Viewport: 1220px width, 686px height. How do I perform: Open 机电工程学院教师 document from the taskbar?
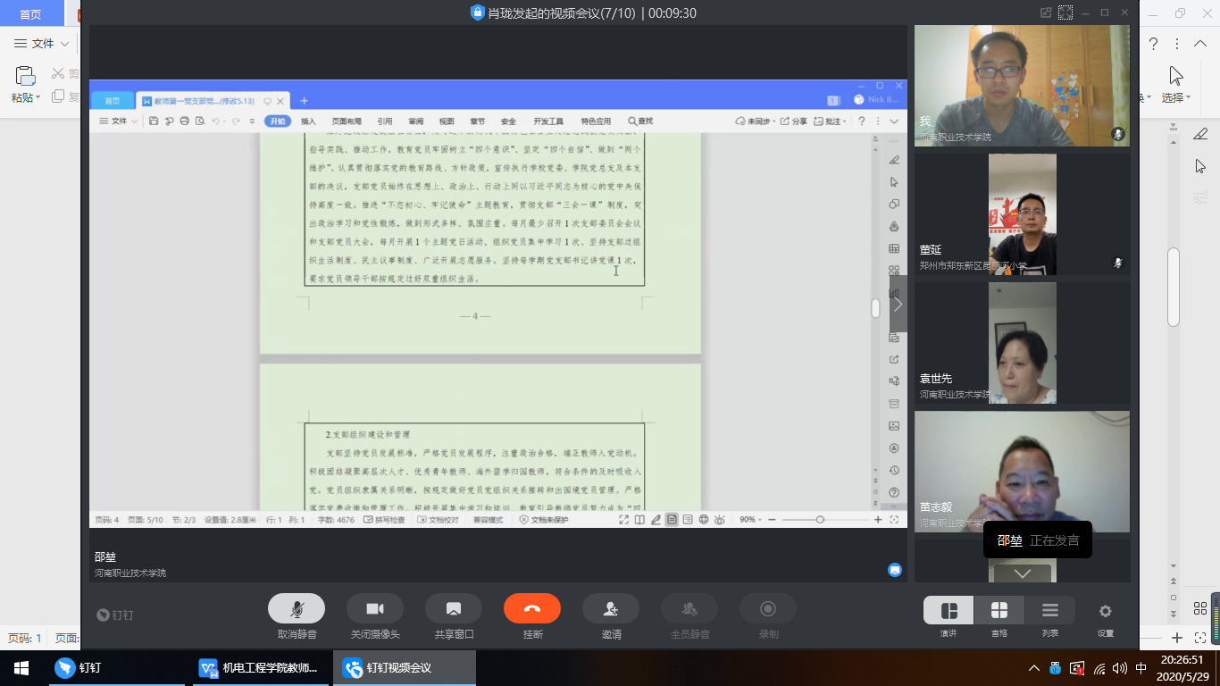259,668
